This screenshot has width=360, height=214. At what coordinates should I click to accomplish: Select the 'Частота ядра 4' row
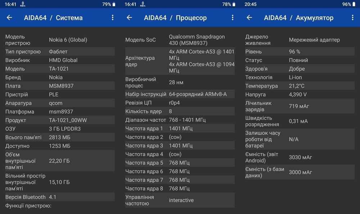coord(180,154)
